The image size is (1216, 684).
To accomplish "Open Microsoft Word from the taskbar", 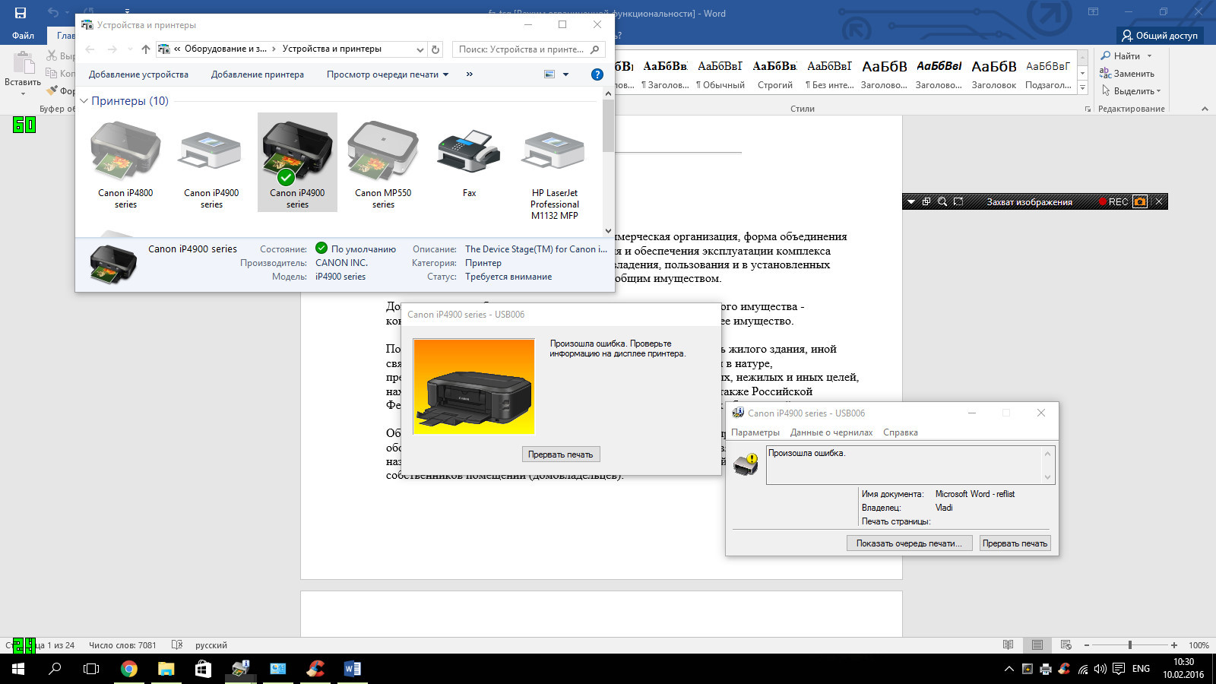I will tap(352, 669).
